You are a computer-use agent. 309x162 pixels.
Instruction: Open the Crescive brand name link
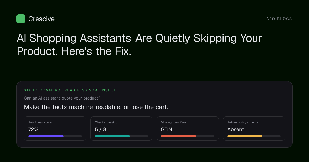click(41, 19)
